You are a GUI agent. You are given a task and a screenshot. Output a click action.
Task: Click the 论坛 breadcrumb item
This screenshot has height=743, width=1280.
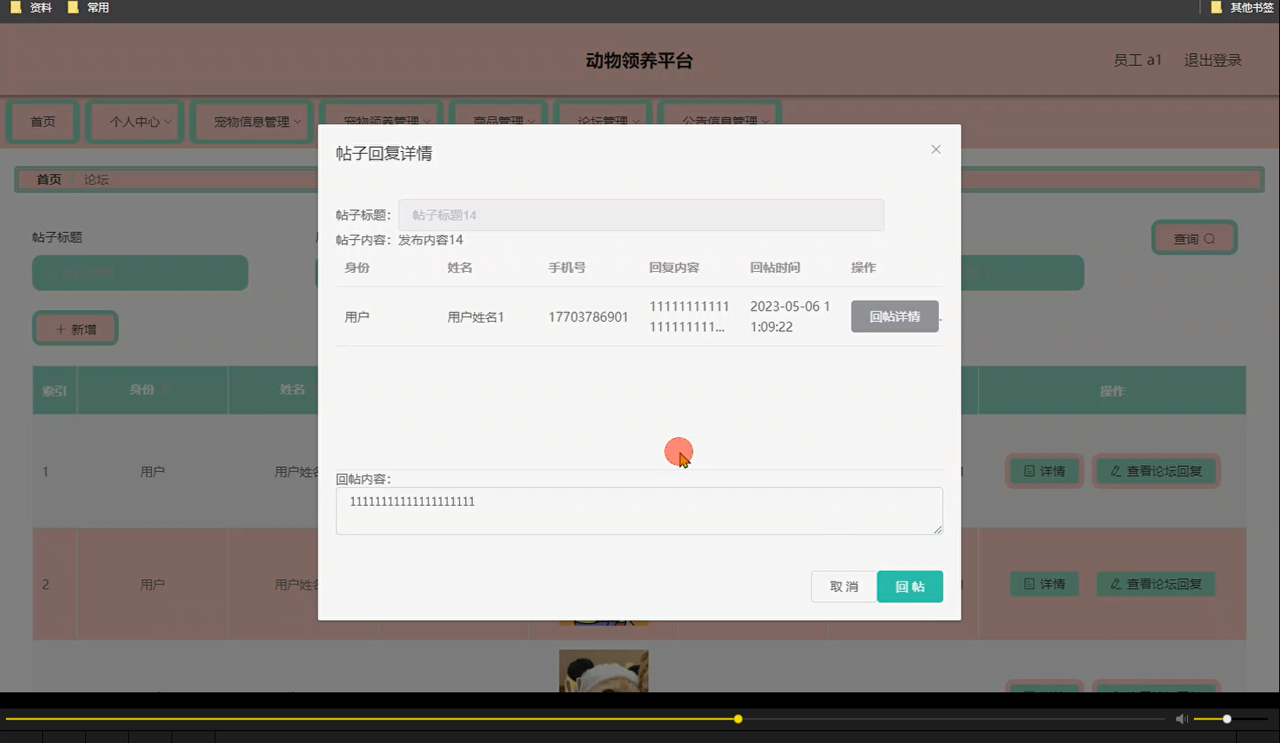click(x=95, y=179)
